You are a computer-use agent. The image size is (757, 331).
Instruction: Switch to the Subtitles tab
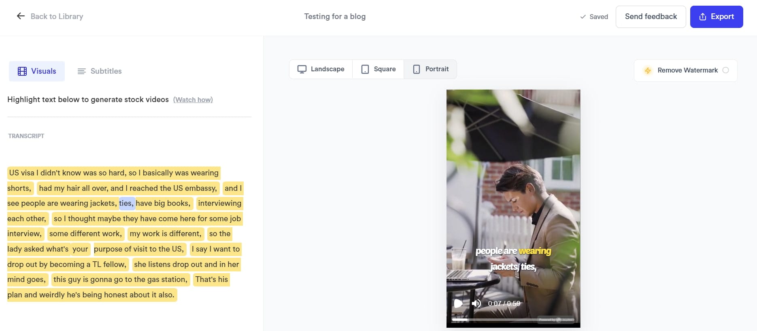pos(100,71)
